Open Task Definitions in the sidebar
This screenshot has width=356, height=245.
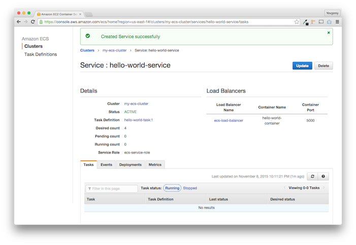click(41, 54)
